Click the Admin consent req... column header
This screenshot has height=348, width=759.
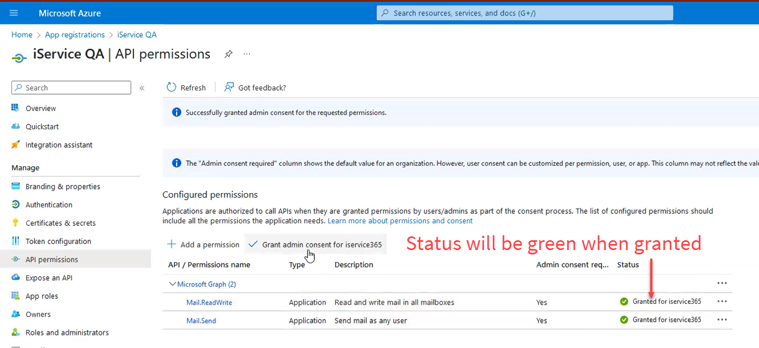573,264
